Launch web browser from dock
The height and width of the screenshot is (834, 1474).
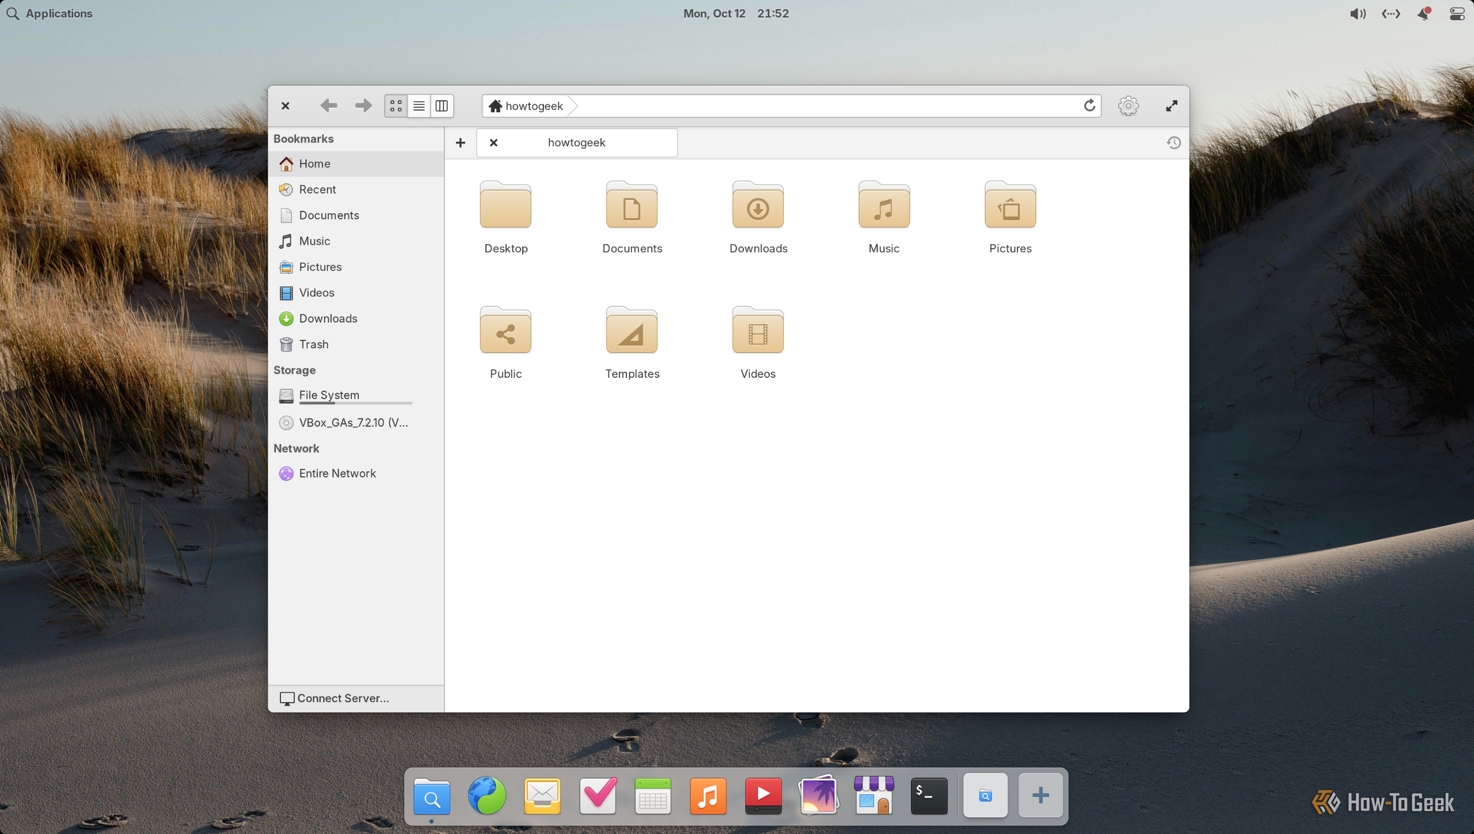click(487, 795)
